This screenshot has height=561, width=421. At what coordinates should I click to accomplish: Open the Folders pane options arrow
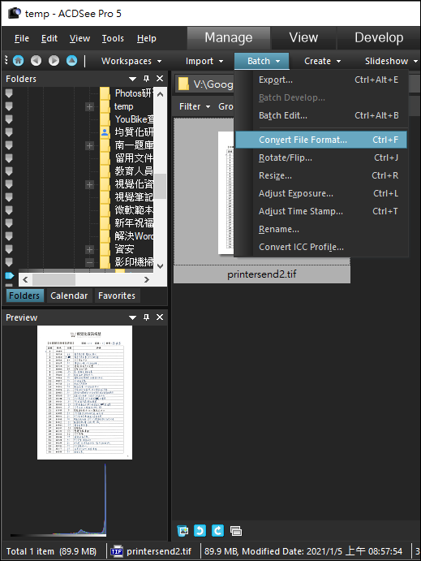[132, 79]
